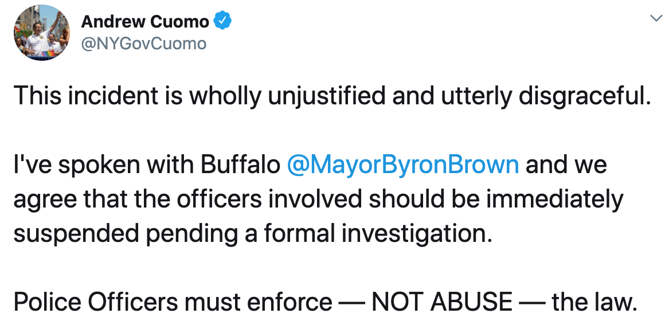Open the @NYGovCuomo handle

(x=144, y=43)
